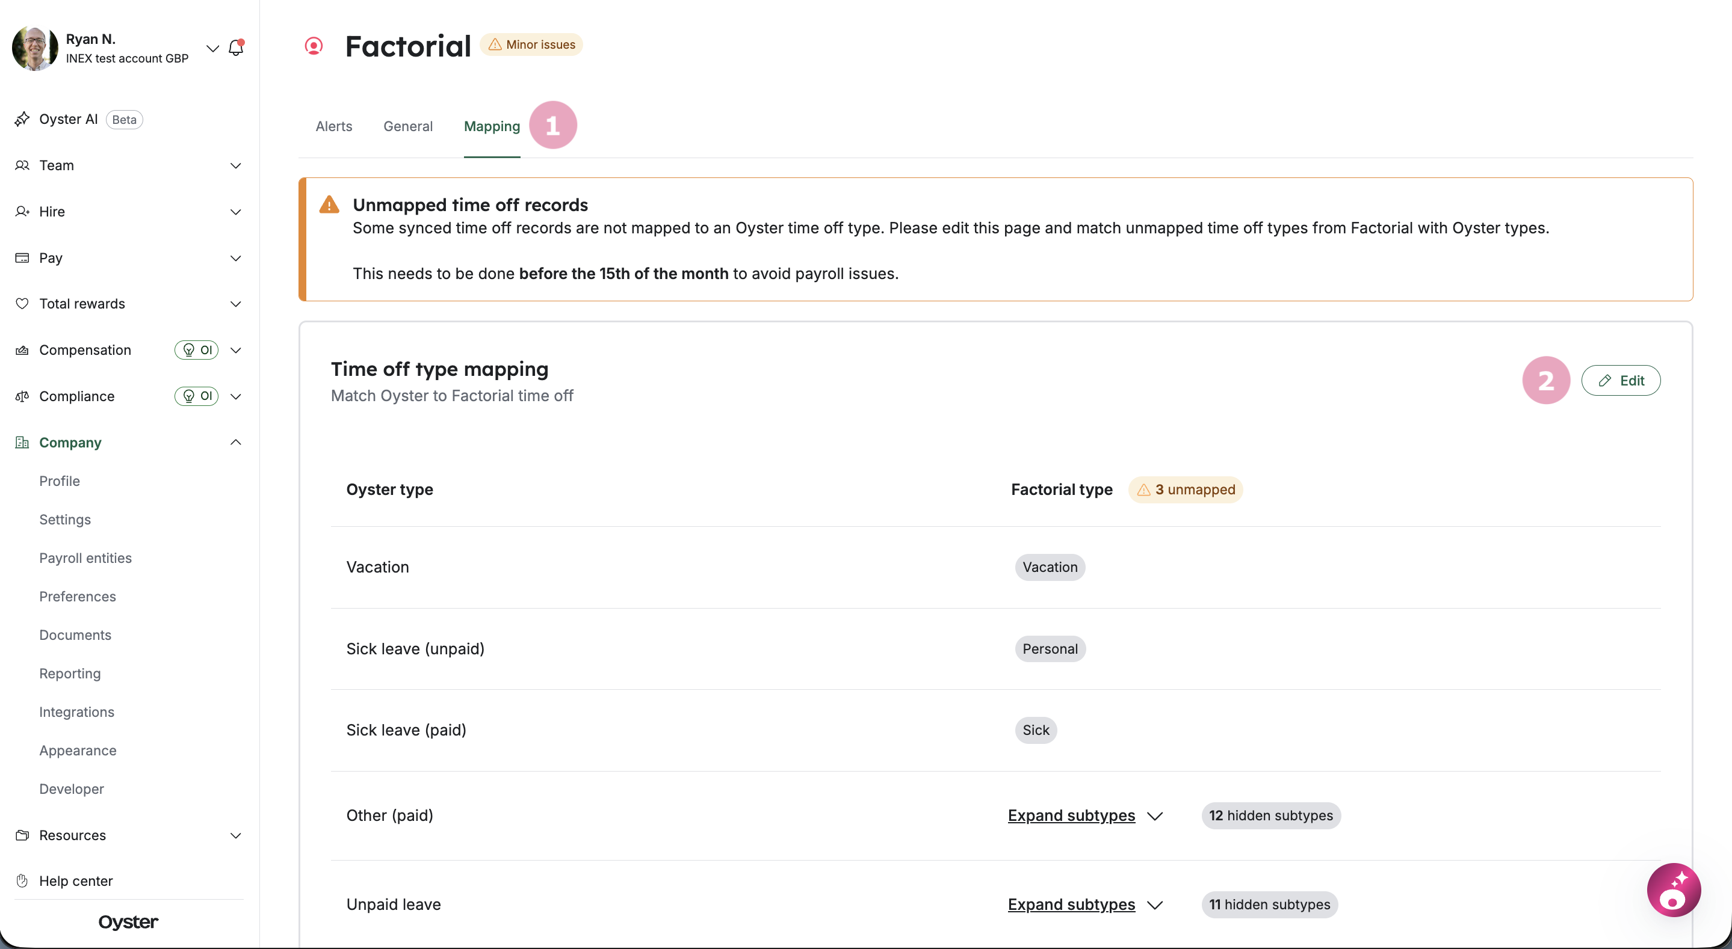This screenshot has height=949, width=1732.
Task: Click the Company menu label
Action: [70, 442]
